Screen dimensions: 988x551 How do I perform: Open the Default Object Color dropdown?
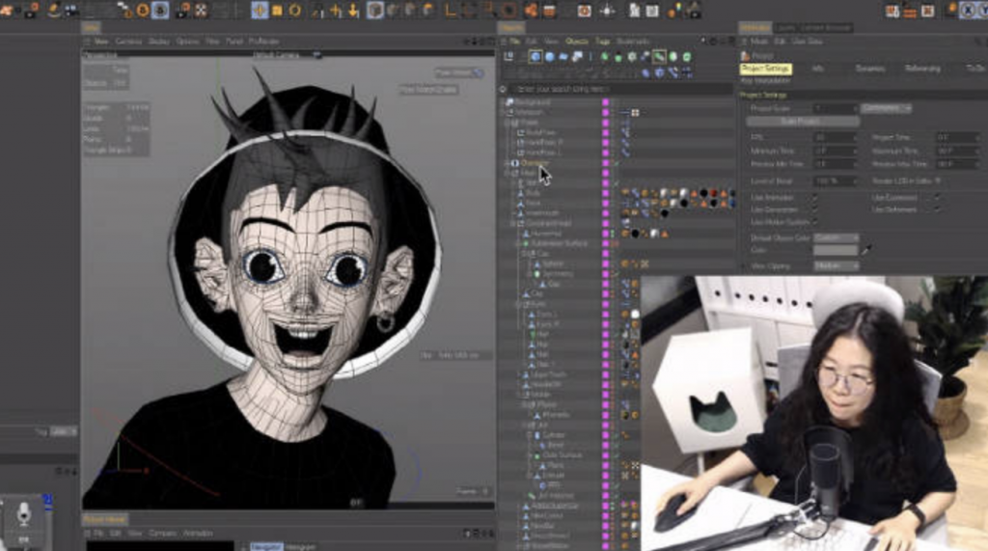point(836,237)
